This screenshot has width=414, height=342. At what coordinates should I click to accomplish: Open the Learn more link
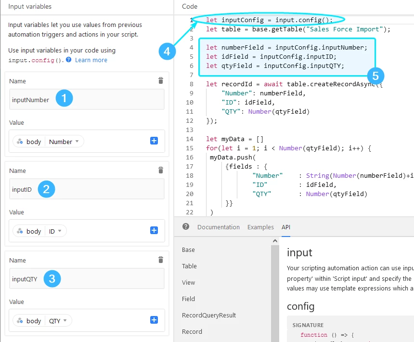pyautogui.click(x=91, y=60)
